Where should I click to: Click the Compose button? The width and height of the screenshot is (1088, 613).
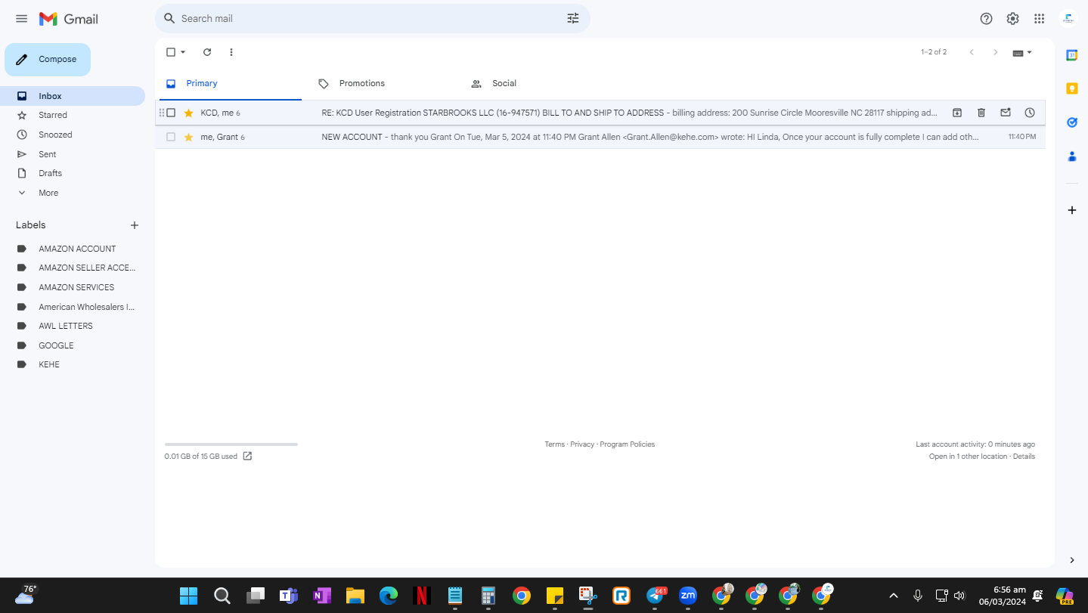coord(48,60)
